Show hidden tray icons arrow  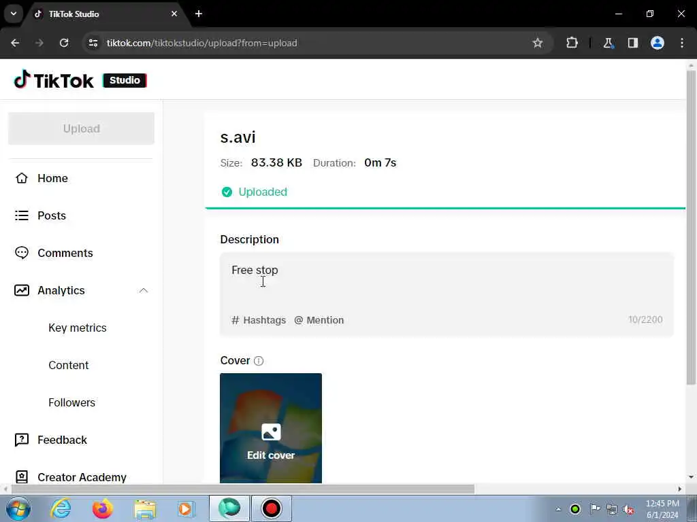coord(558,509)
